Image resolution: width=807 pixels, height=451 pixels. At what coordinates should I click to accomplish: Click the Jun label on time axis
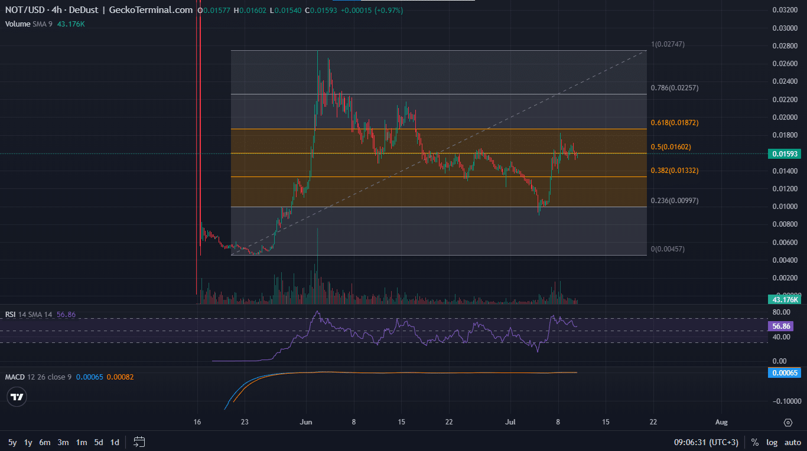306,422
